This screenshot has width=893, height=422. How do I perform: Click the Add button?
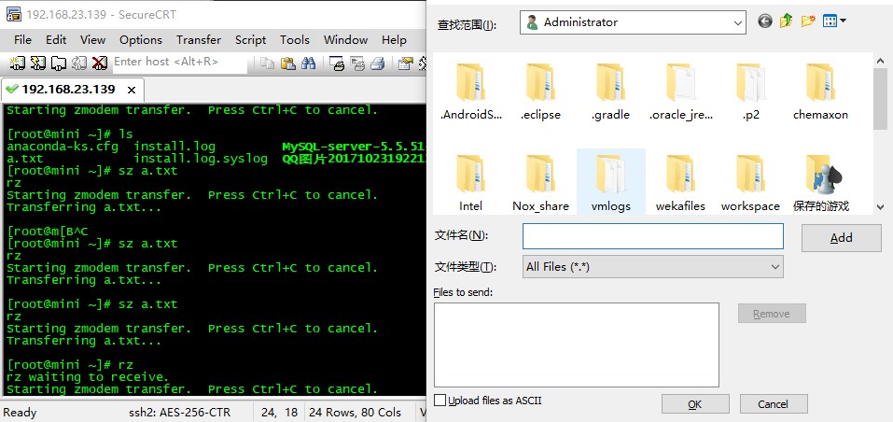pyautogui.click(x=841, y=237)
